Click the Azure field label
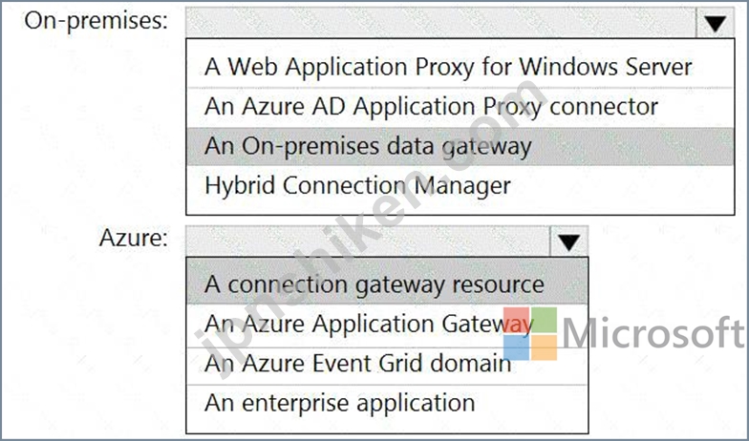The image size is (749, 441). point(134,238)
